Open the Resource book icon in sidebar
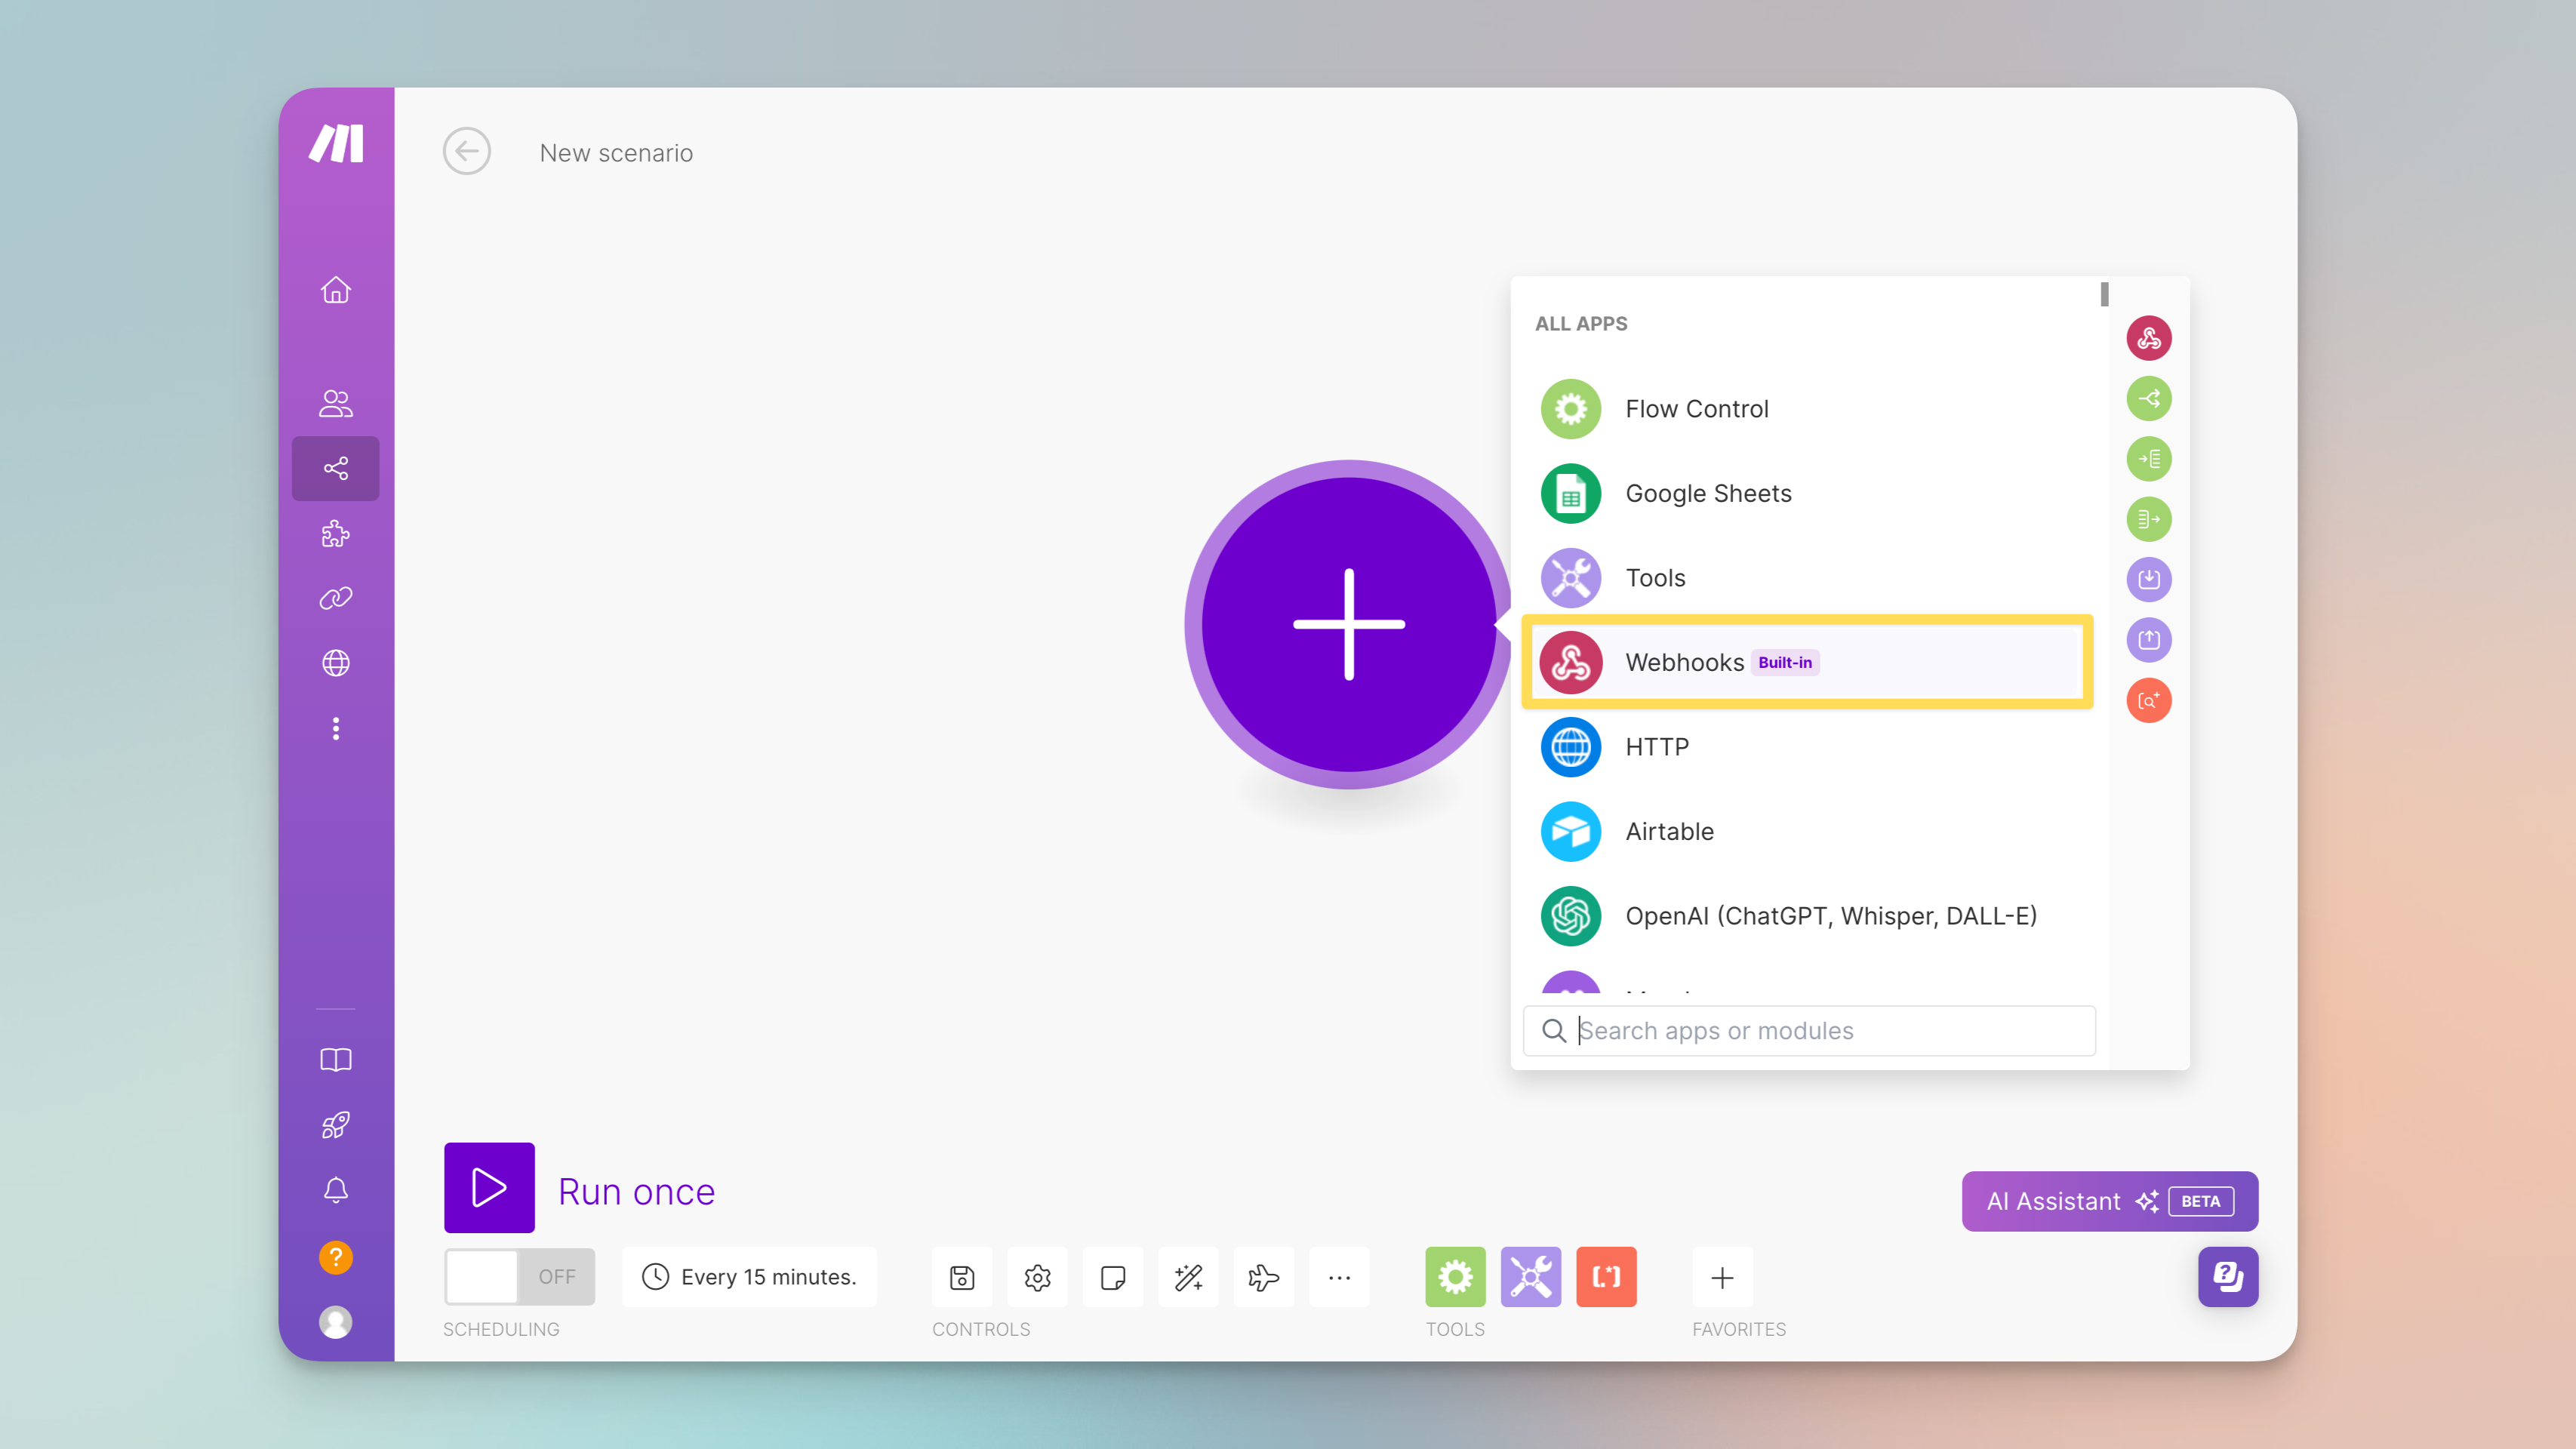The height and width of the screenshot is (1449, 2576). 336,1060
